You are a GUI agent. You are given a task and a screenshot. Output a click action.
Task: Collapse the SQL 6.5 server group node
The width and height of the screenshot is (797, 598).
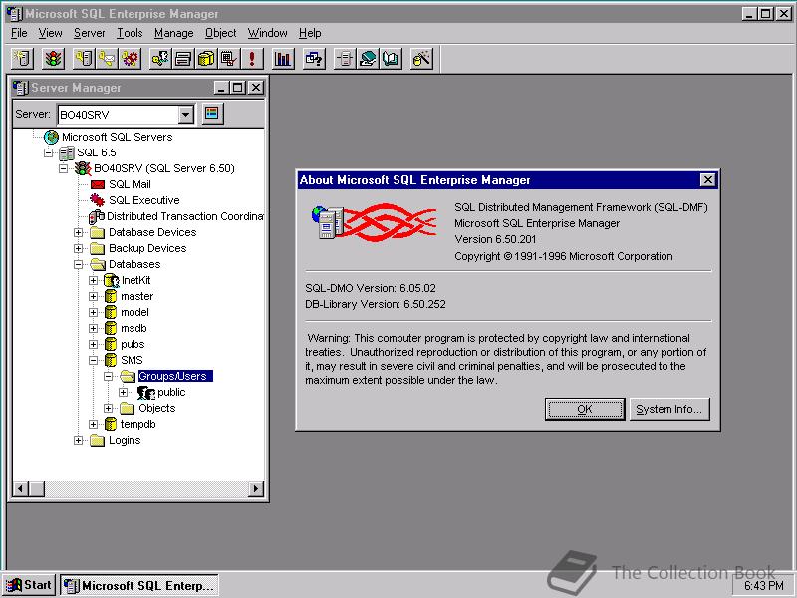click(x=48, y=152)
